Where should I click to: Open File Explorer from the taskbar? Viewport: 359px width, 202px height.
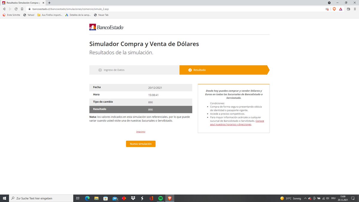[x=96, y=198]
